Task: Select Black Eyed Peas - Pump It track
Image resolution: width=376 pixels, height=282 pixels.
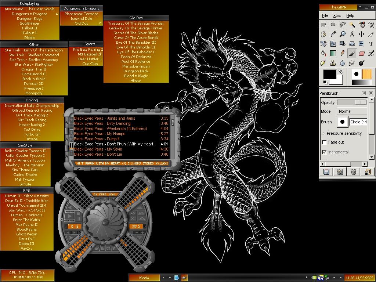Action: (x=121, y=139)
